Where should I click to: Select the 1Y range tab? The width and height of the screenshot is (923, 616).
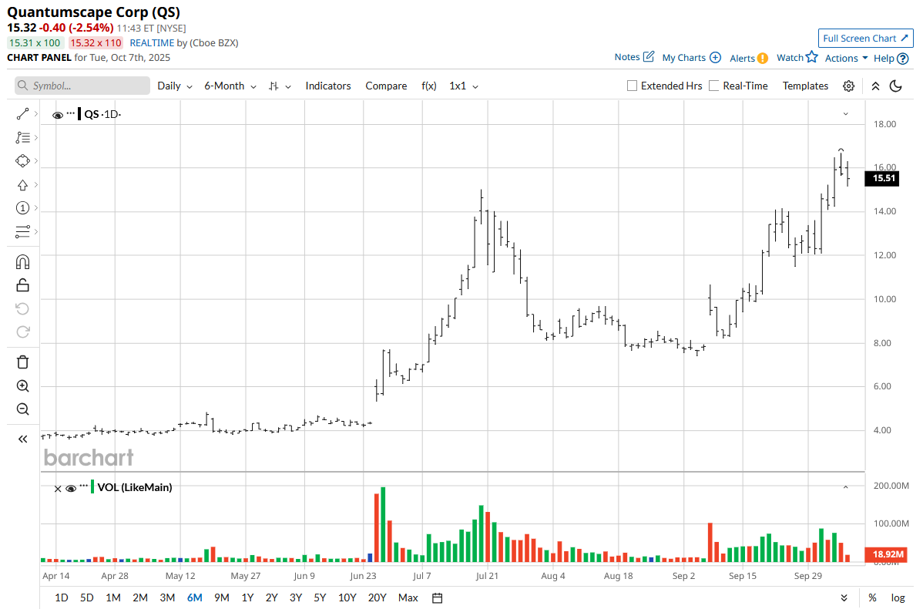pyautogui.click(x=247, y=597)
